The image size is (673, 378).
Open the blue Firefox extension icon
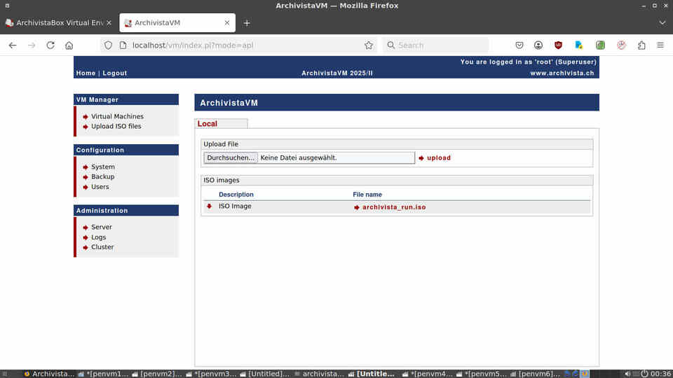tap(578, 45)
